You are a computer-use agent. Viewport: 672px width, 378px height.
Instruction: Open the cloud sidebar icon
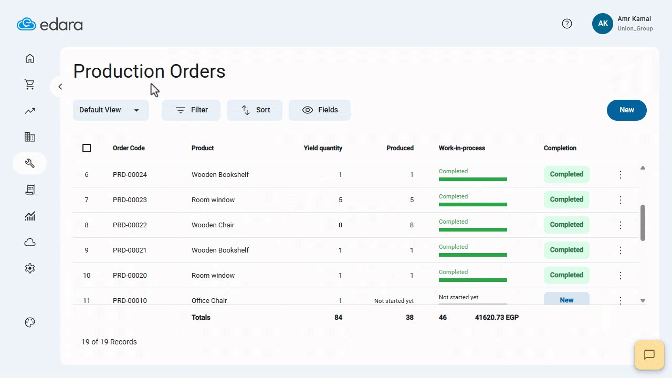[x=30, y=242]
